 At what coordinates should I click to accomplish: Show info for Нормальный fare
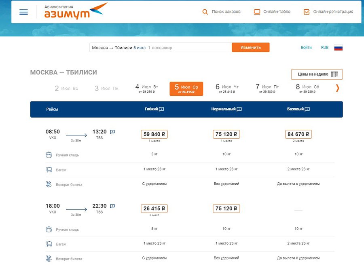pyautogui.click(x=239, y=109)
